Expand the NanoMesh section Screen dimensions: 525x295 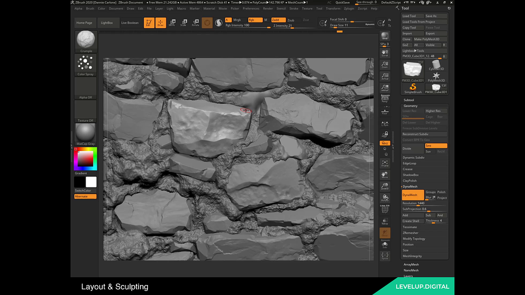pos(411,270)
